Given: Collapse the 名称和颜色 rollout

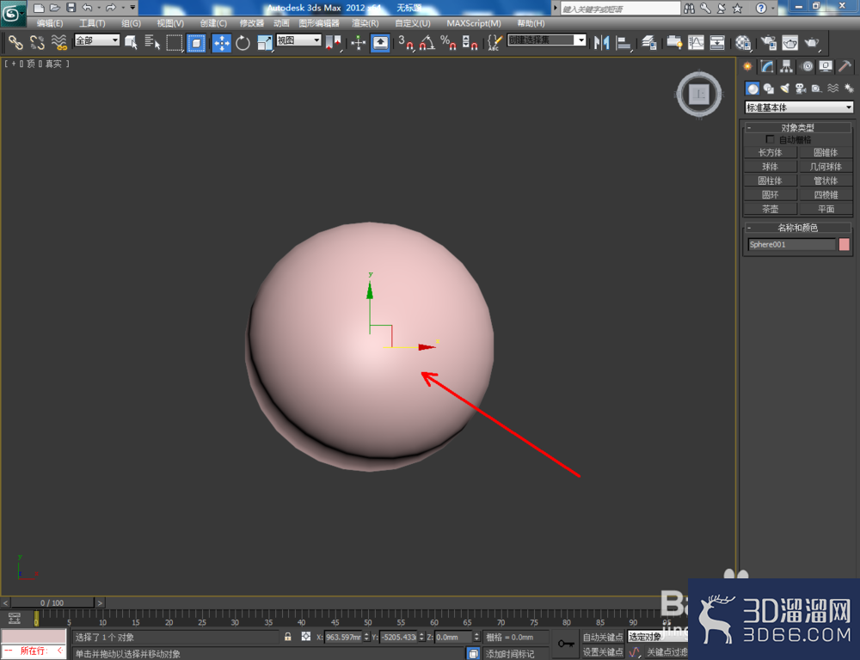Looking at the screenshot, I should [797, 228].
